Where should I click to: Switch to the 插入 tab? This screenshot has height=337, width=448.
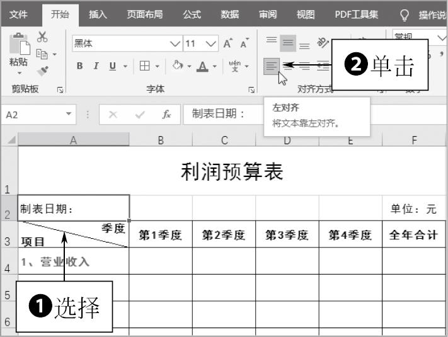pyautogui.click(x=98, y=14)
